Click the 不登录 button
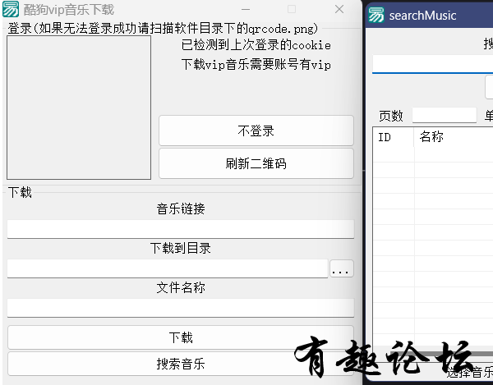The height and width of the screenshot is (385, 493). tap(256, 131)
